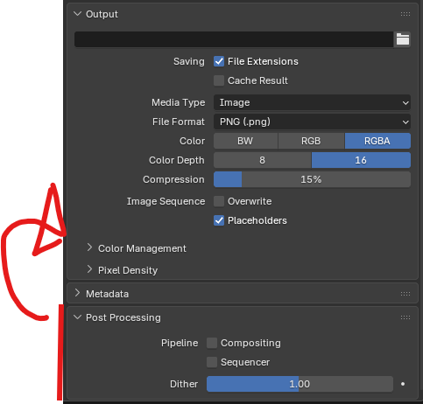Enable the Sequencer pipeline checkbox

click(212, 362)
